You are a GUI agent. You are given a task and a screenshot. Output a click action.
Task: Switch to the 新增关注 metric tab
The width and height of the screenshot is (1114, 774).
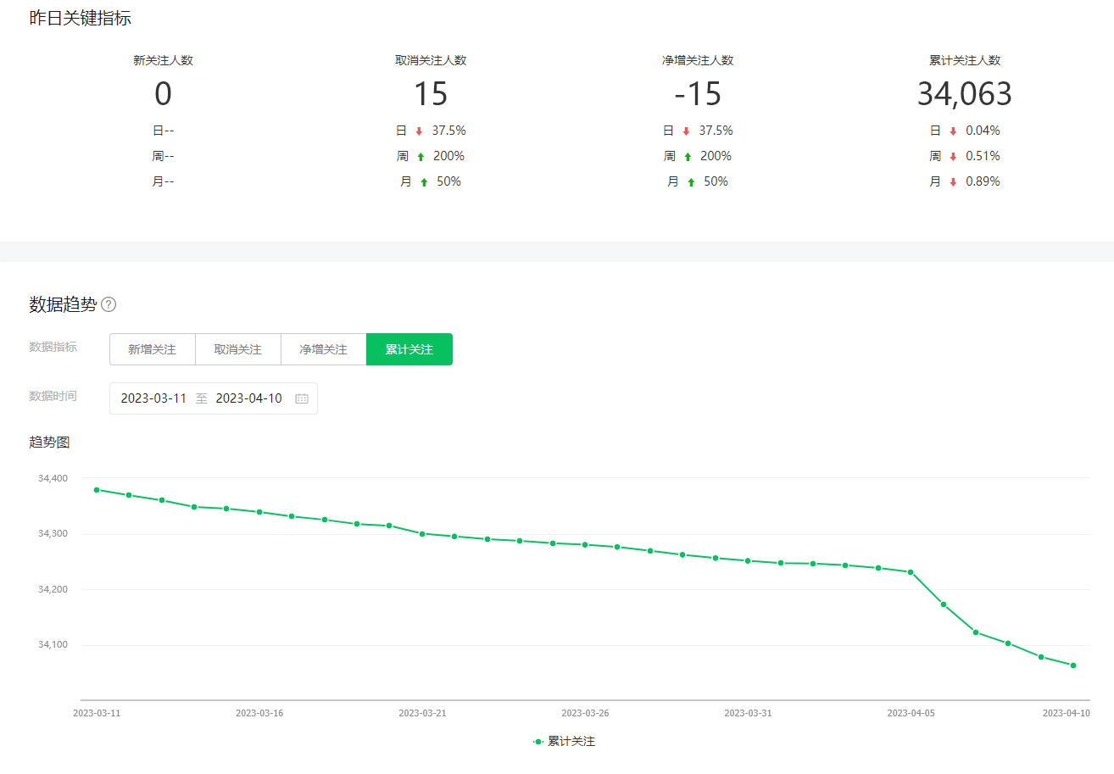click(153, 349)
